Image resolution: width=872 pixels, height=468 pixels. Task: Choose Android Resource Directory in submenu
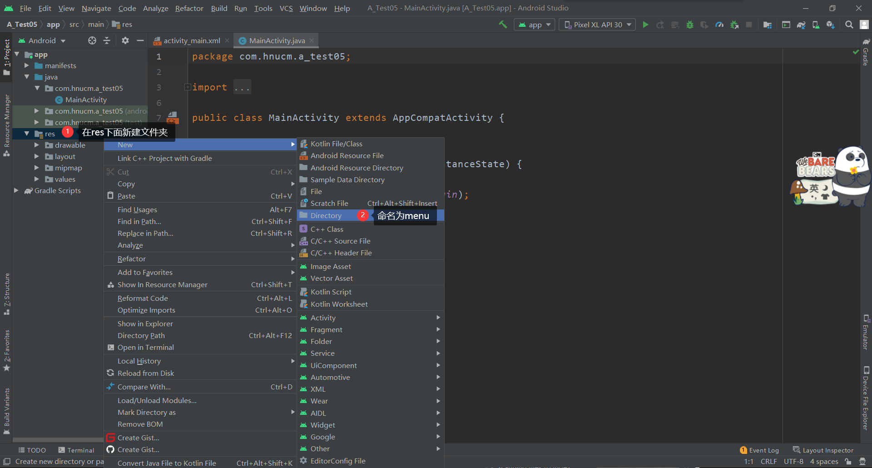click(x=371, y=168)
